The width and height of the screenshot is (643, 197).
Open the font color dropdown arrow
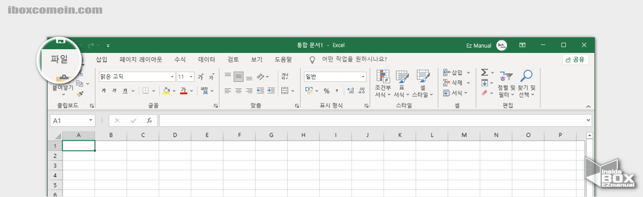(x=191, y=91)
